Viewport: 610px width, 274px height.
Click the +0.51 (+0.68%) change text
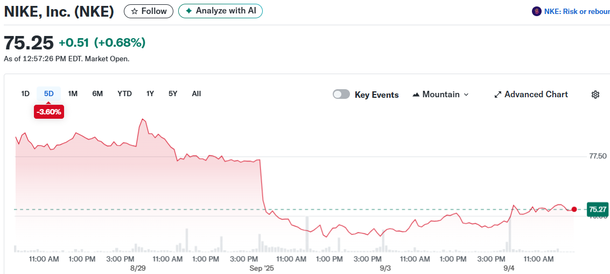102,42
